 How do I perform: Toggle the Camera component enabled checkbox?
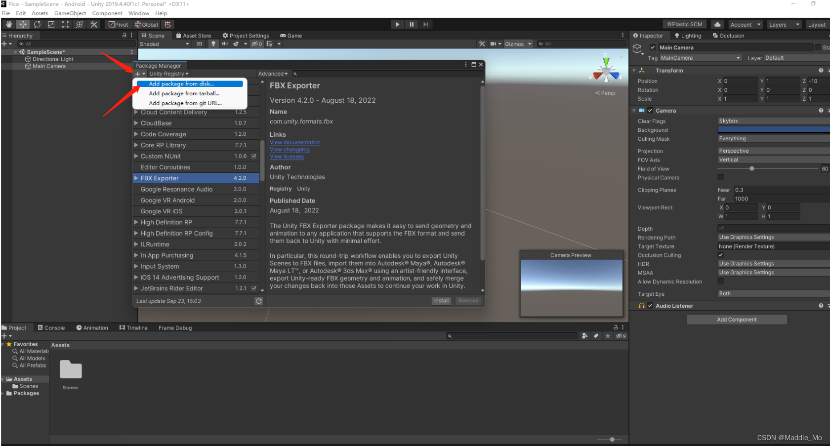coord(650,111)
